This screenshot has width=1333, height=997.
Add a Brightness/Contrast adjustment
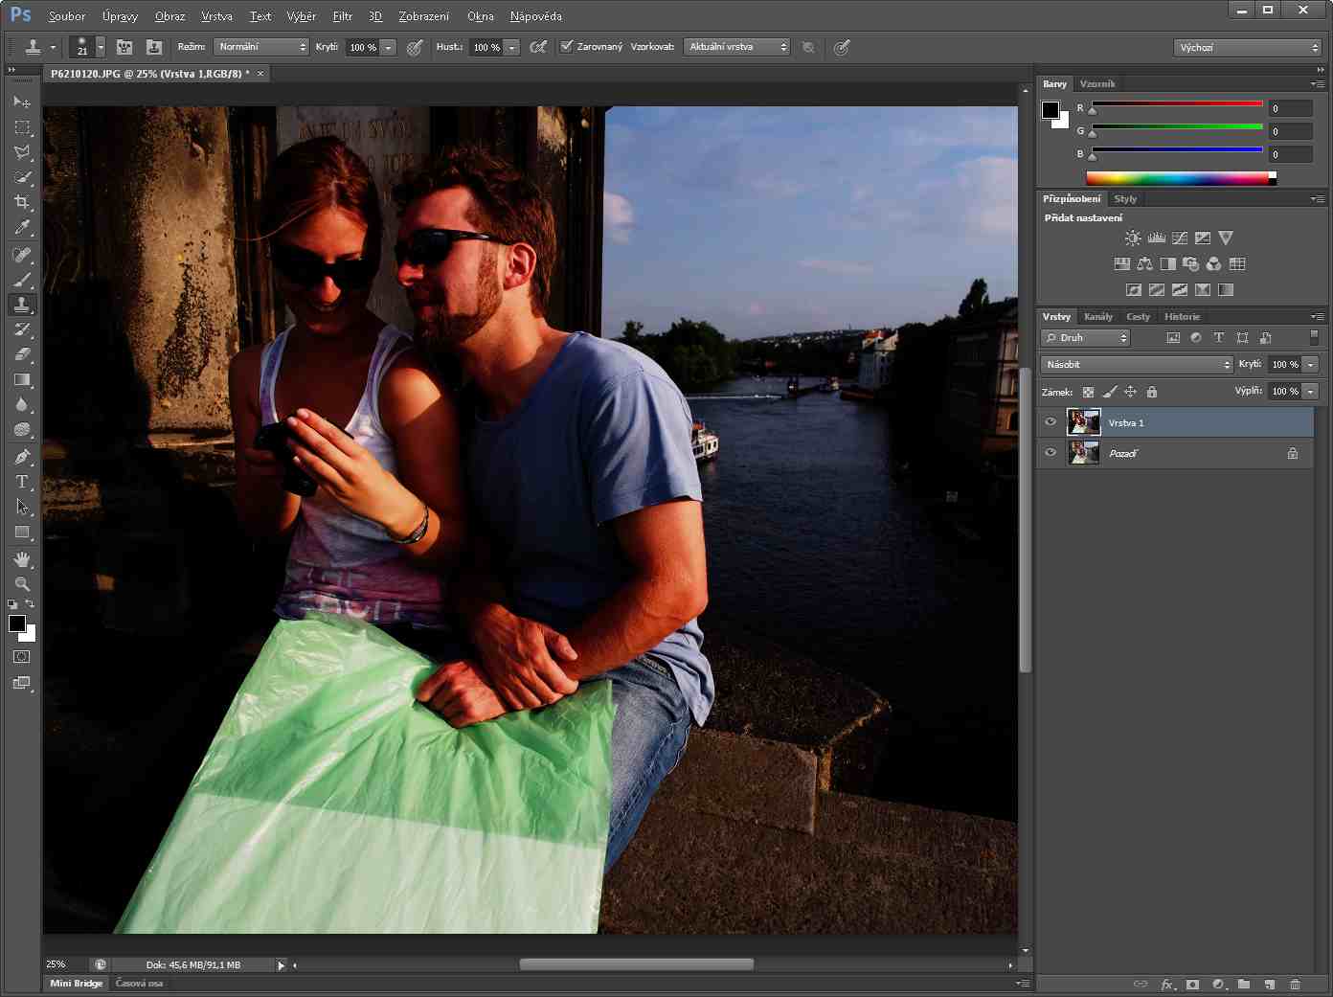[1133, 238]
